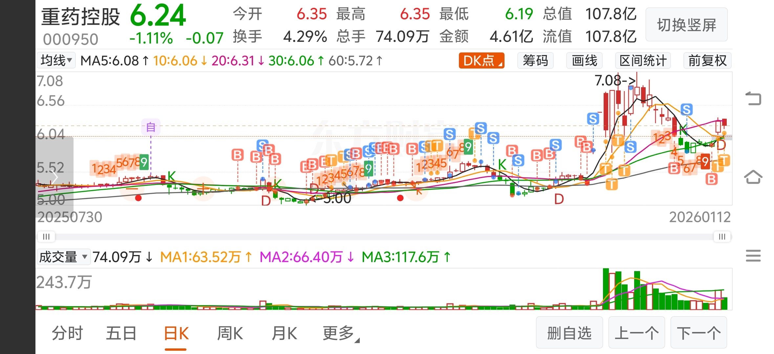Viewport: 774px width, 354px height.
Task: Tap the Android home icon
Action: (x=753, y=177)
